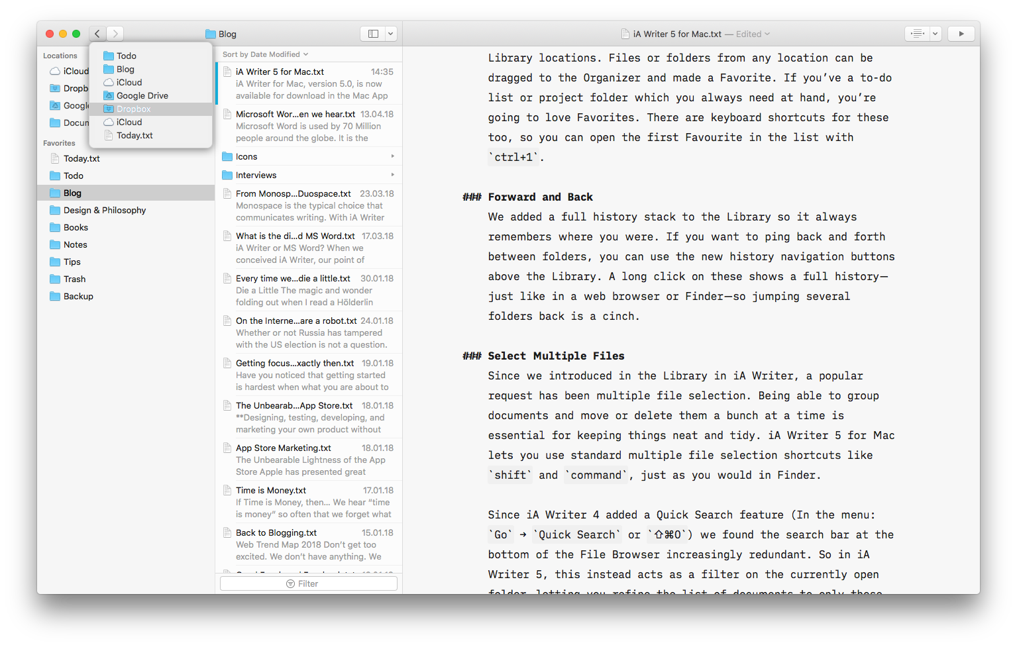Click the Icons folder icon in file list
The image size is (1017, 647).
(x=227, y=157)
